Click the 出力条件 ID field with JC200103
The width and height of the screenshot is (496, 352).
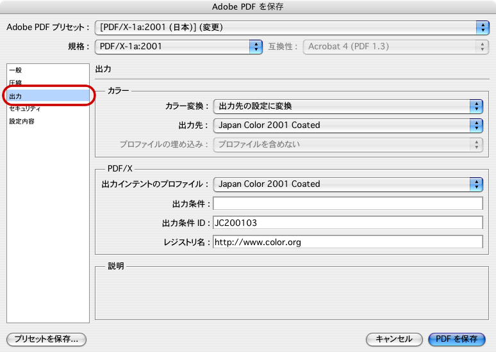(347, 223)
